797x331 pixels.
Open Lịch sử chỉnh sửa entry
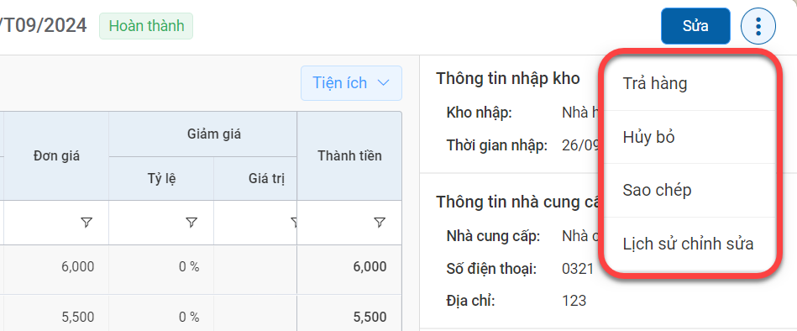690,244
